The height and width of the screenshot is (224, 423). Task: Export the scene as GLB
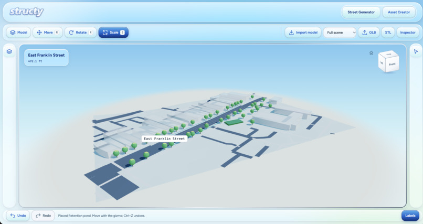[x=369, y=33]
